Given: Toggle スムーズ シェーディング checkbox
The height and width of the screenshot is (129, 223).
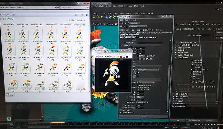Looking at the screenshot, I should tap(192, 69).
